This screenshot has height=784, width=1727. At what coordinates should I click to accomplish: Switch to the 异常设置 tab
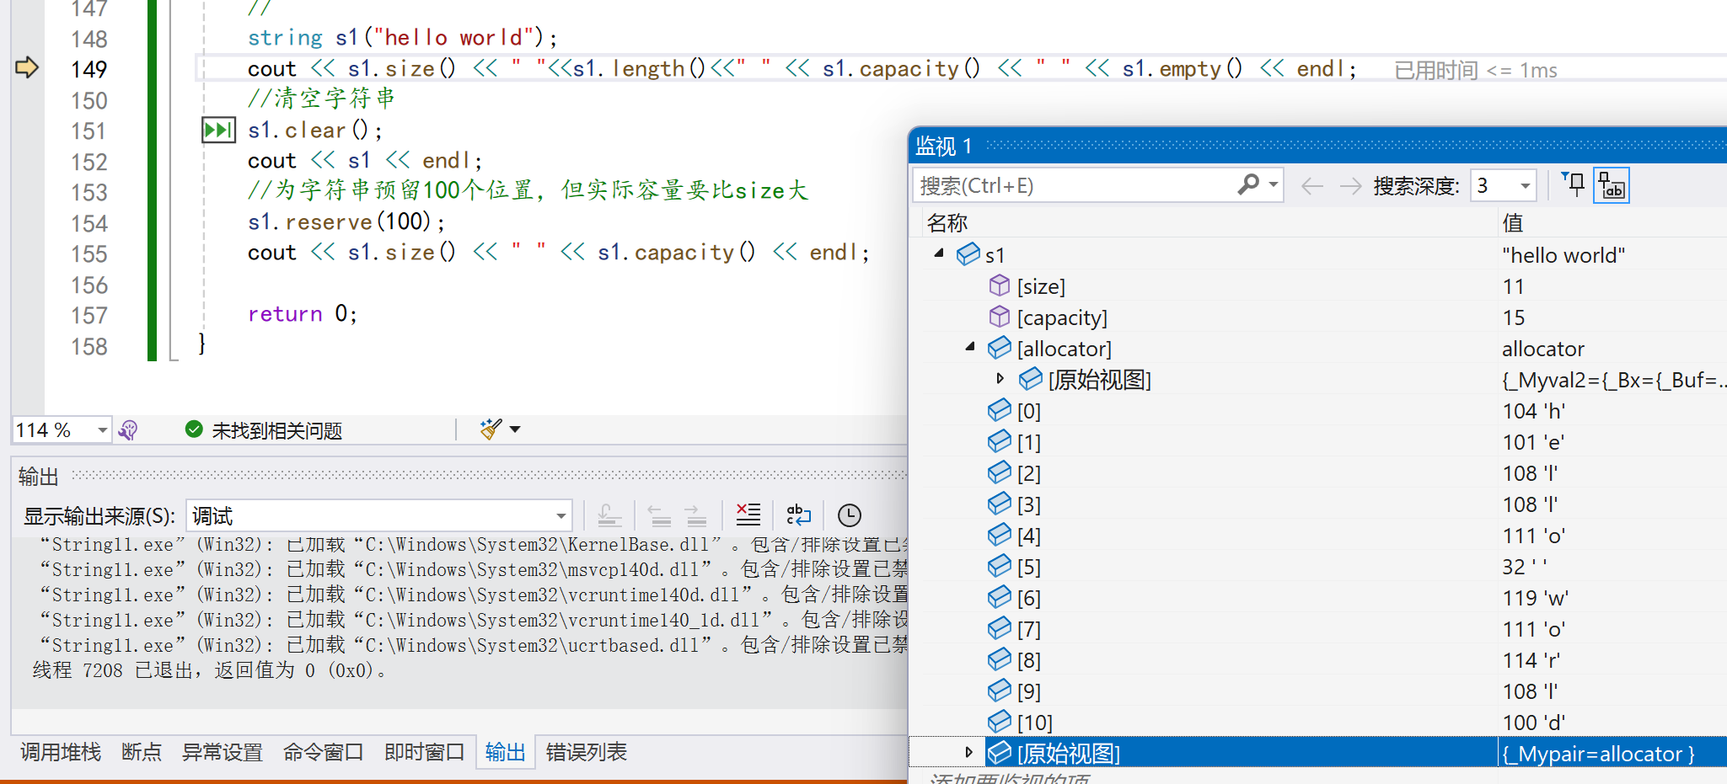(223, 752)
